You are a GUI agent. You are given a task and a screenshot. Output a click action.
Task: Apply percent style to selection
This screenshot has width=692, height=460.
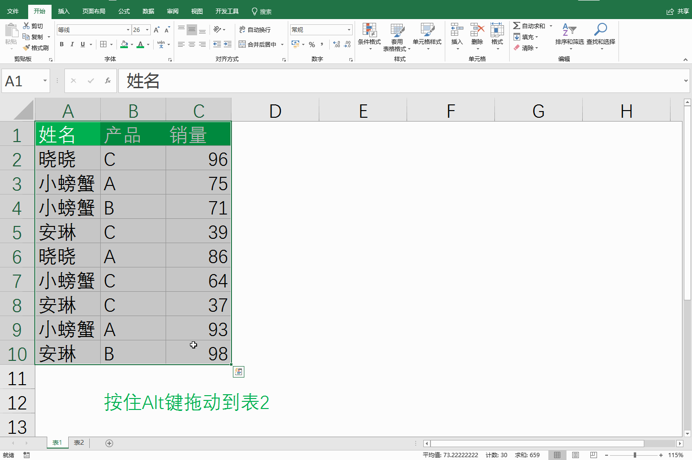point(312,44)
